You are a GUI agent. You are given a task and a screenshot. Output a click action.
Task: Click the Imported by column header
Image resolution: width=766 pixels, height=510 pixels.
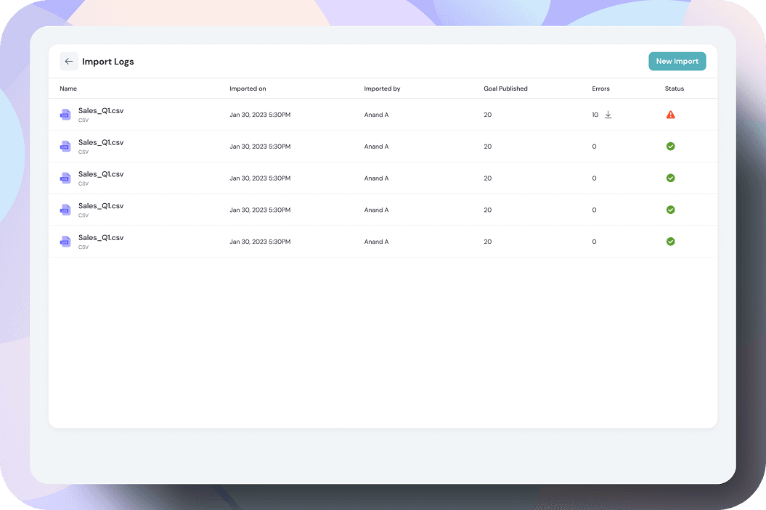point(382,89)
